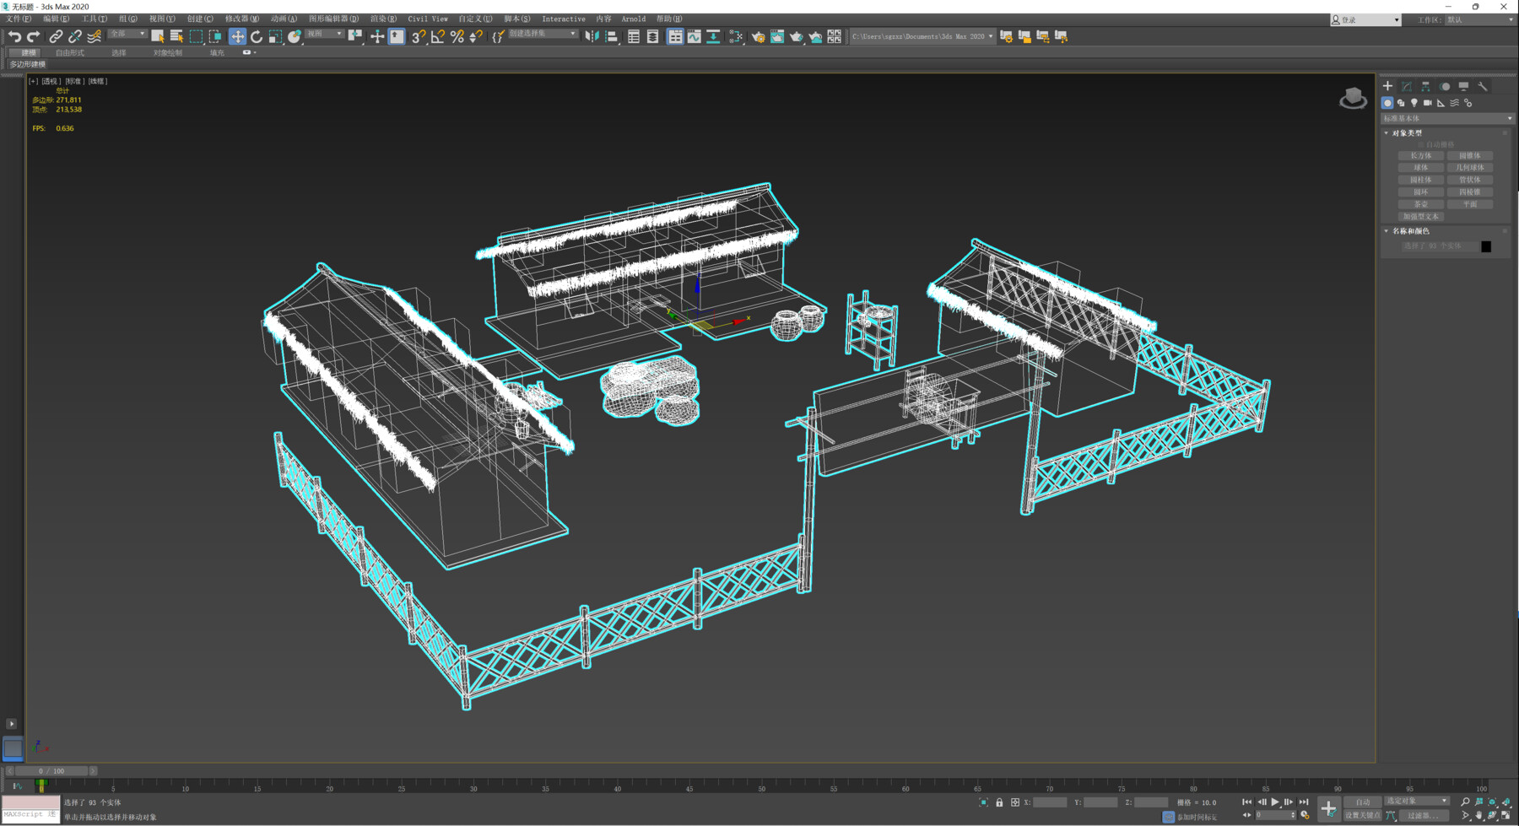
Task: Collapse the 对象类型 rollout
Action: pos(1386,132)
